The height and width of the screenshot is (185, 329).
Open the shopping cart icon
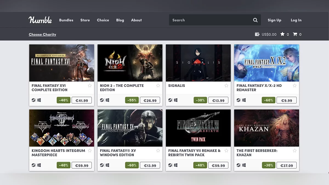[295, 34]
